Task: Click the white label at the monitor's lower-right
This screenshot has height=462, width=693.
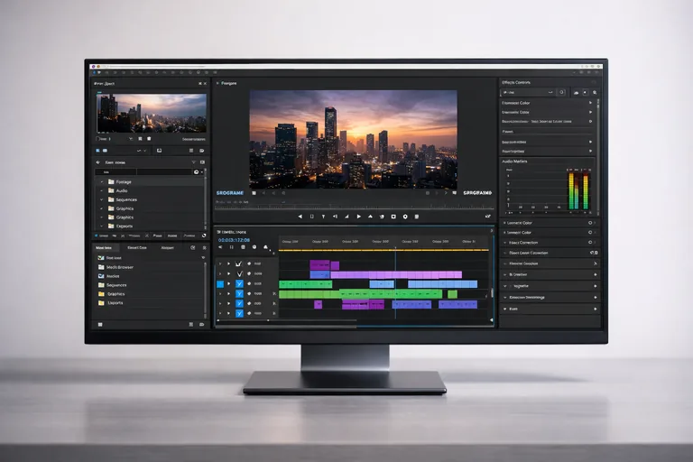Action: pos(477,193)
